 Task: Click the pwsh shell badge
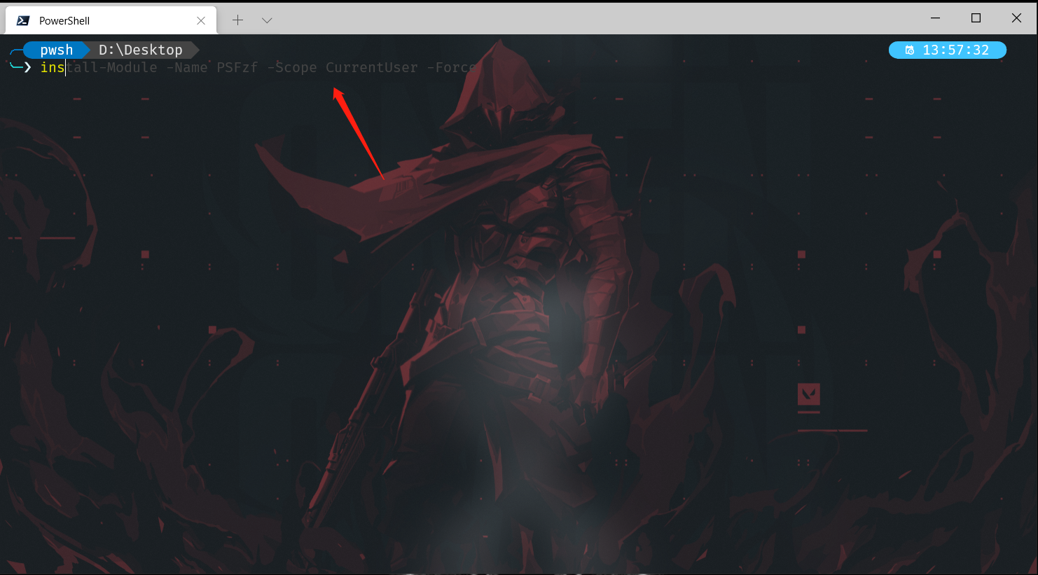(56, 50)
